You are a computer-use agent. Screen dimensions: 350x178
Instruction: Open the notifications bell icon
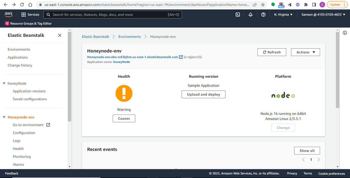coord(250,15)
